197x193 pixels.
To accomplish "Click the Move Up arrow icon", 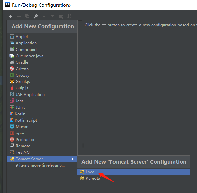I will tap(44, 16).
